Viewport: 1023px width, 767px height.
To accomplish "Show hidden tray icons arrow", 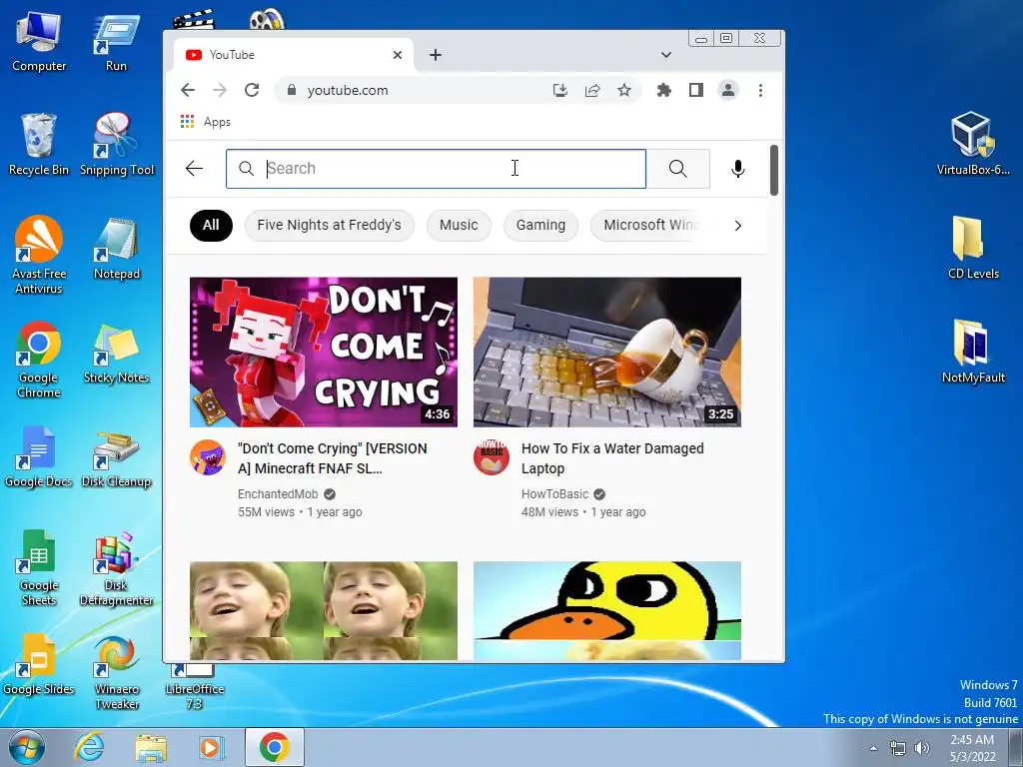I will 873,748.
